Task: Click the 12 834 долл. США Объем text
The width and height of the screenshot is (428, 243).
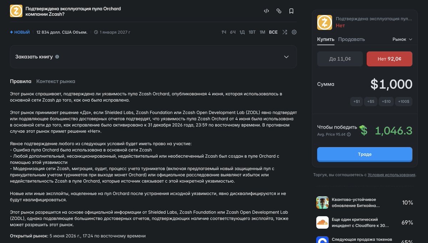Action: tap(62, 32)
